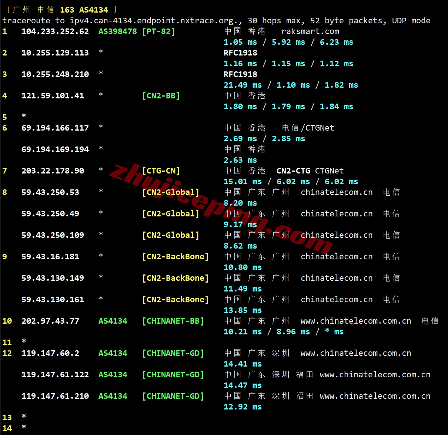Select raksmart.com on hop 1
Screen dimensions: 448x435
(x=310, y=31)
